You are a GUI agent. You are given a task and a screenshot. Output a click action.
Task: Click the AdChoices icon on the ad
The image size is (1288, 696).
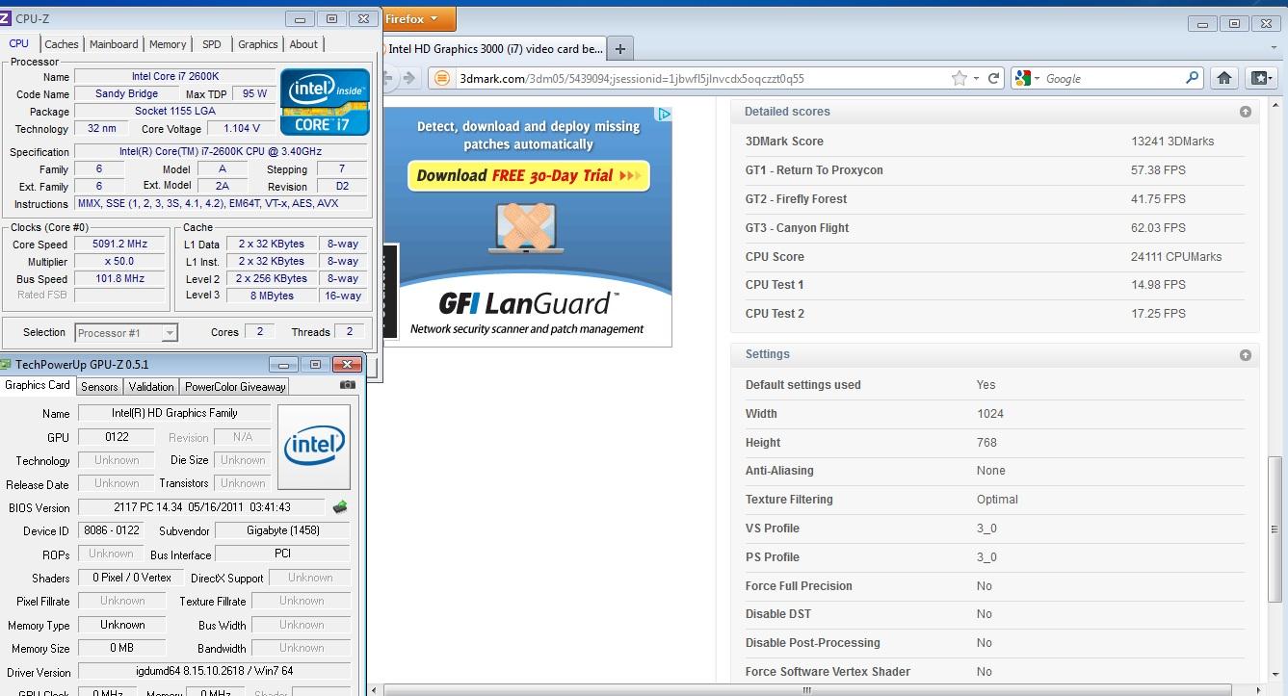pos(664,114)
